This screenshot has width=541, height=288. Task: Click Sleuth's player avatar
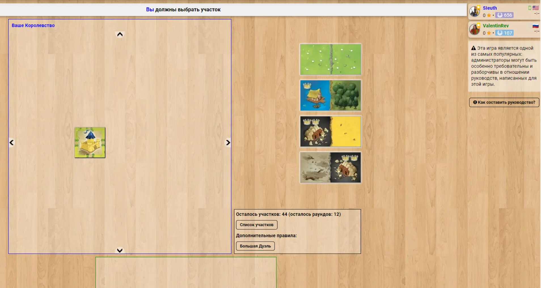(474, 12)
